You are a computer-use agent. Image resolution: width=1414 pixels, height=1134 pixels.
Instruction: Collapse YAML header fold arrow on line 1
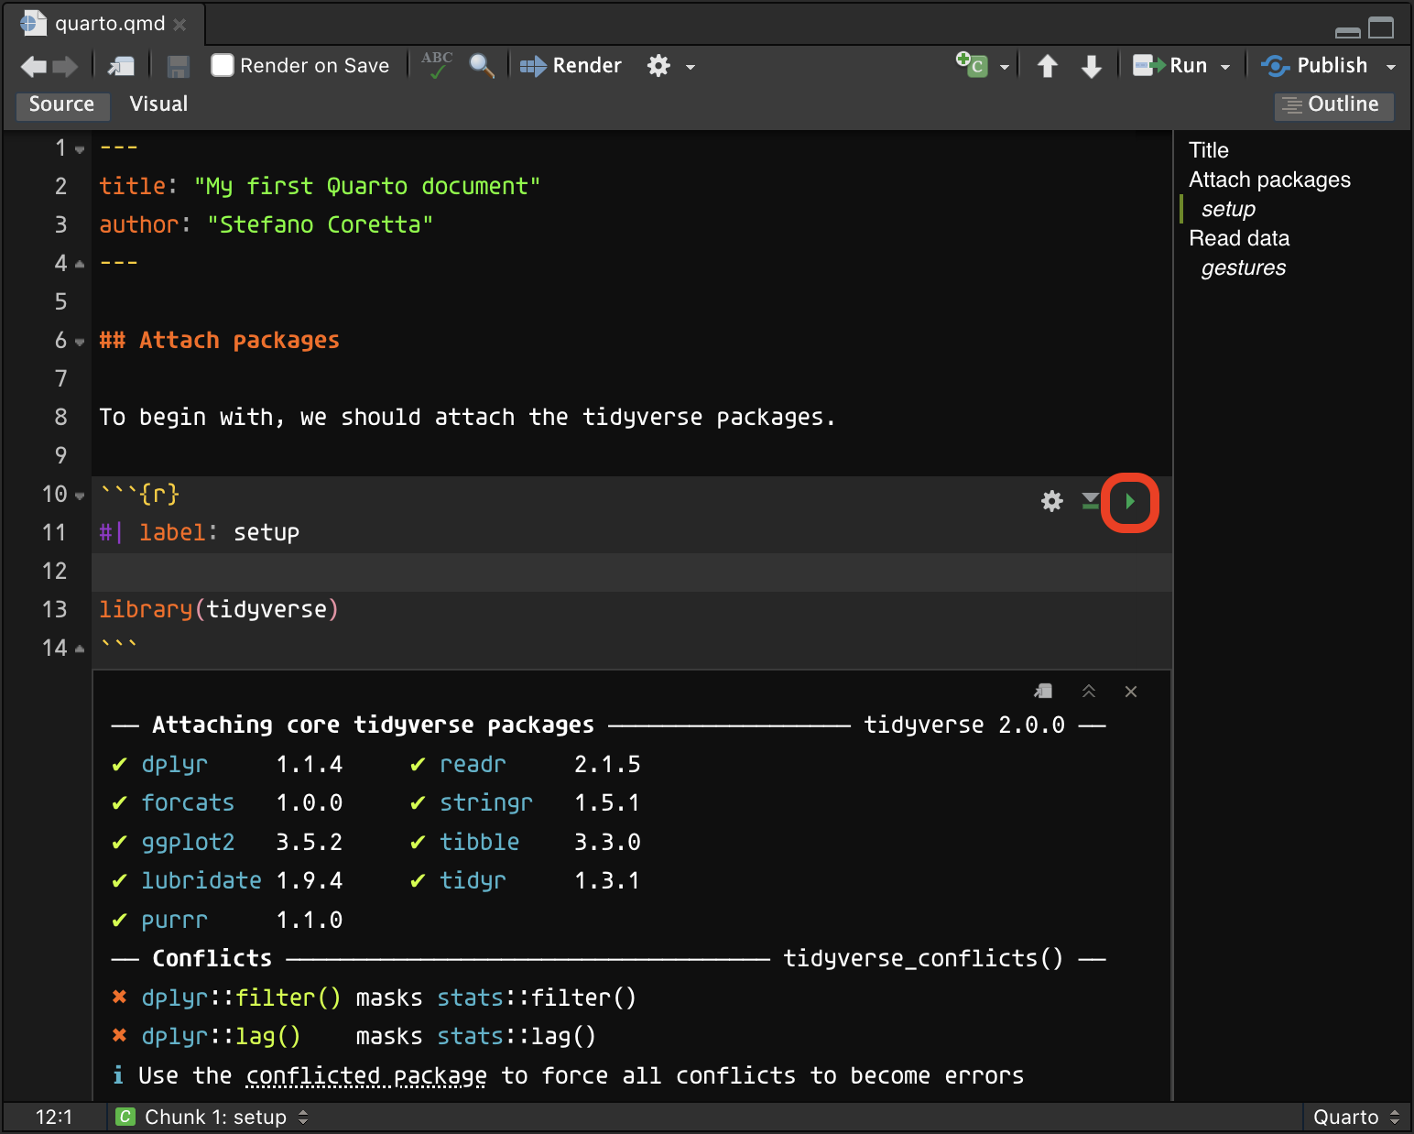point(80,149)
